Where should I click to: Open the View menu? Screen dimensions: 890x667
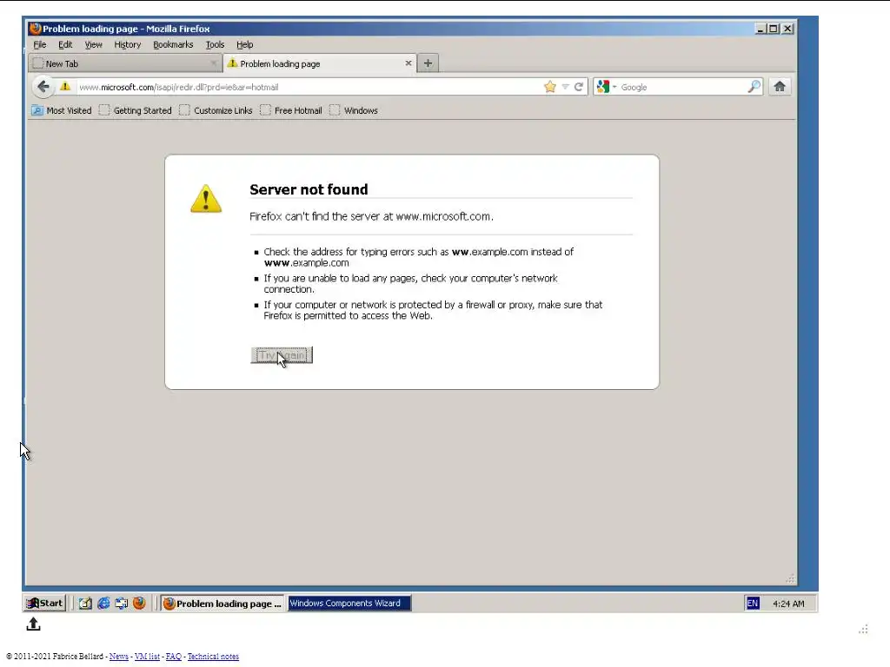point(94,45)
